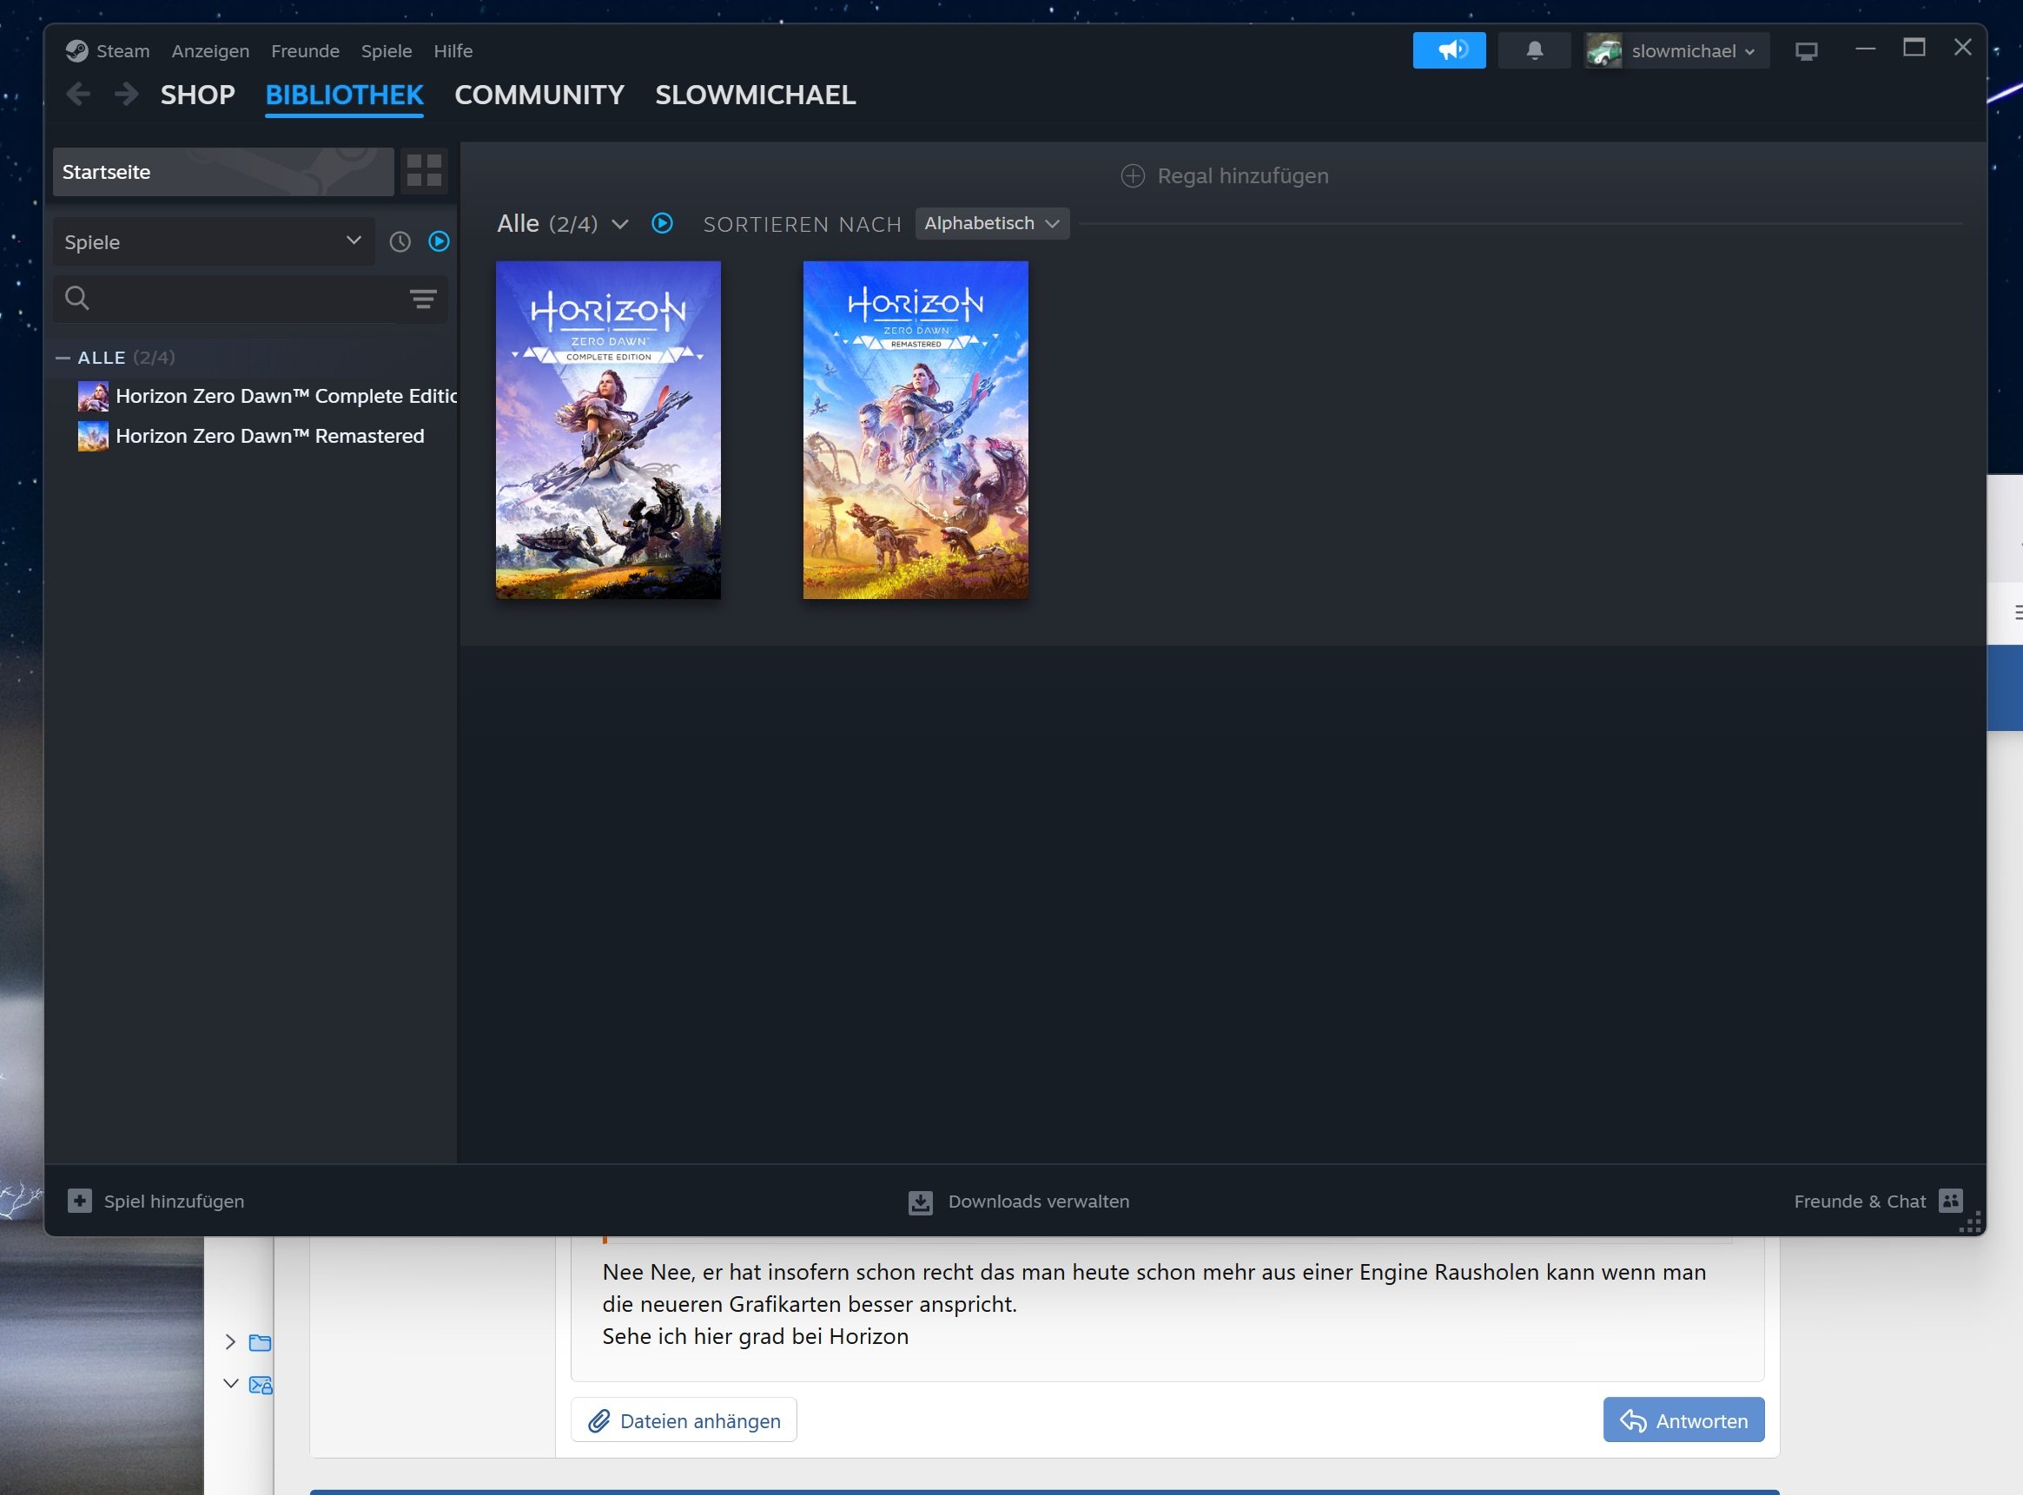Click the Steam logo icon in menu bar

77,50
